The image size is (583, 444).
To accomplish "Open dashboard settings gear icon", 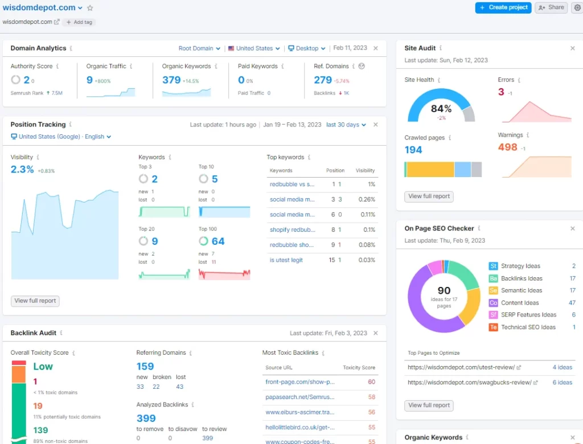I will (x=577, y=7).
